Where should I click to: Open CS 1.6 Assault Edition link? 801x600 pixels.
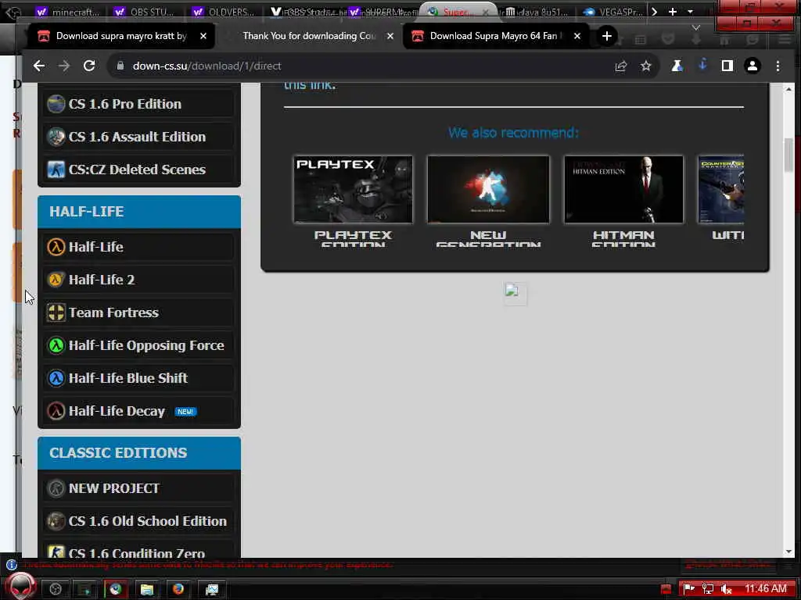[x=139, y=137]
